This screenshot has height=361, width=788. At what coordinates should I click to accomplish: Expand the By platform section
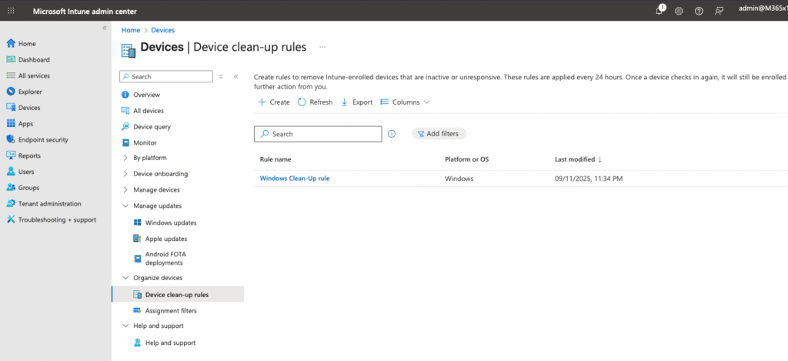[125, 158]
